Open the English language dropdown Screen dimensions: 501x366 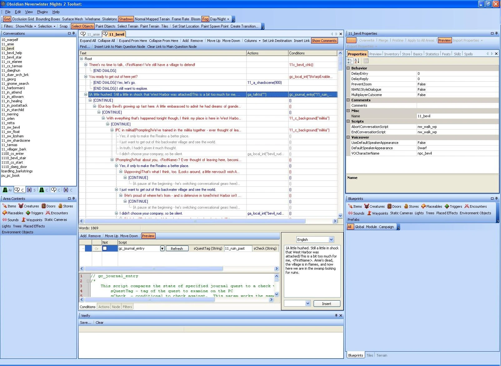(x=331, y=240)
